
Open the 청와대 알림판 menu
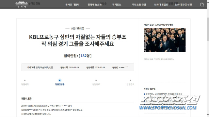(x=161, y=5)
